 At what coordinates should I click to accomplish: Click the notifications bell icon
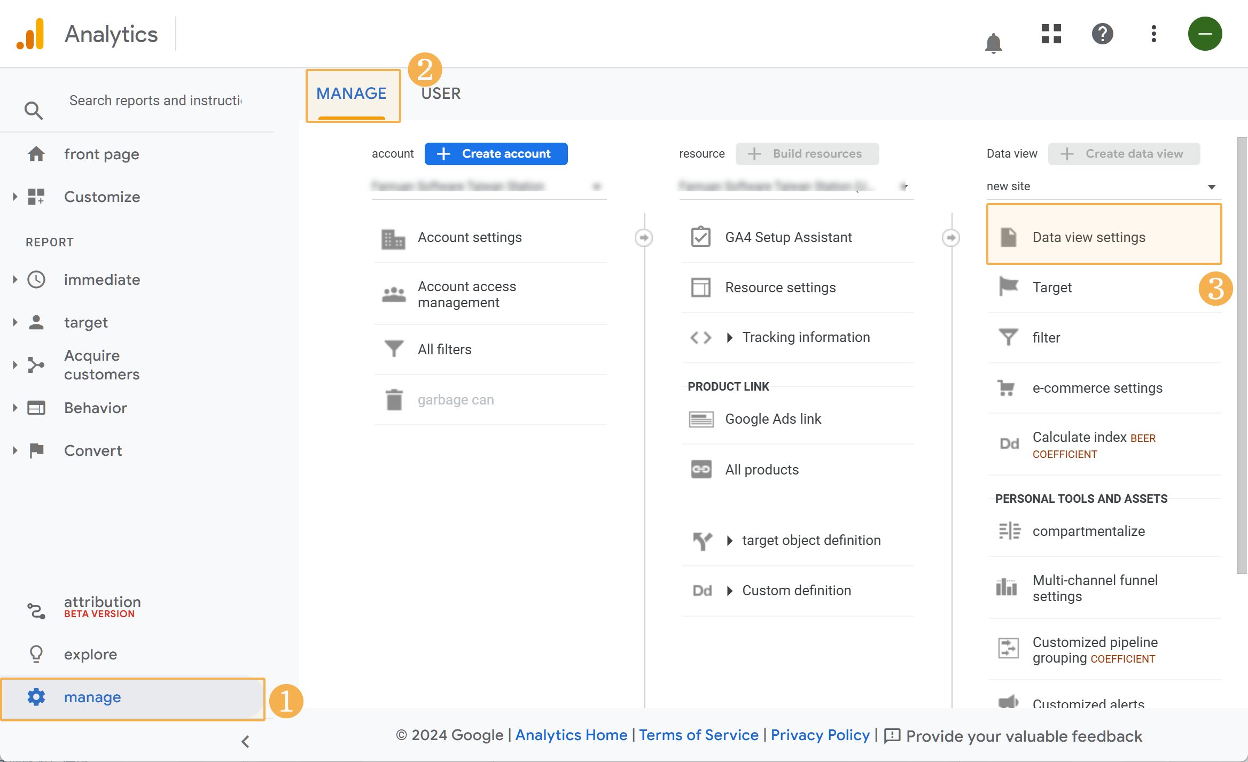pyautogui.click(x=993, y=43)
